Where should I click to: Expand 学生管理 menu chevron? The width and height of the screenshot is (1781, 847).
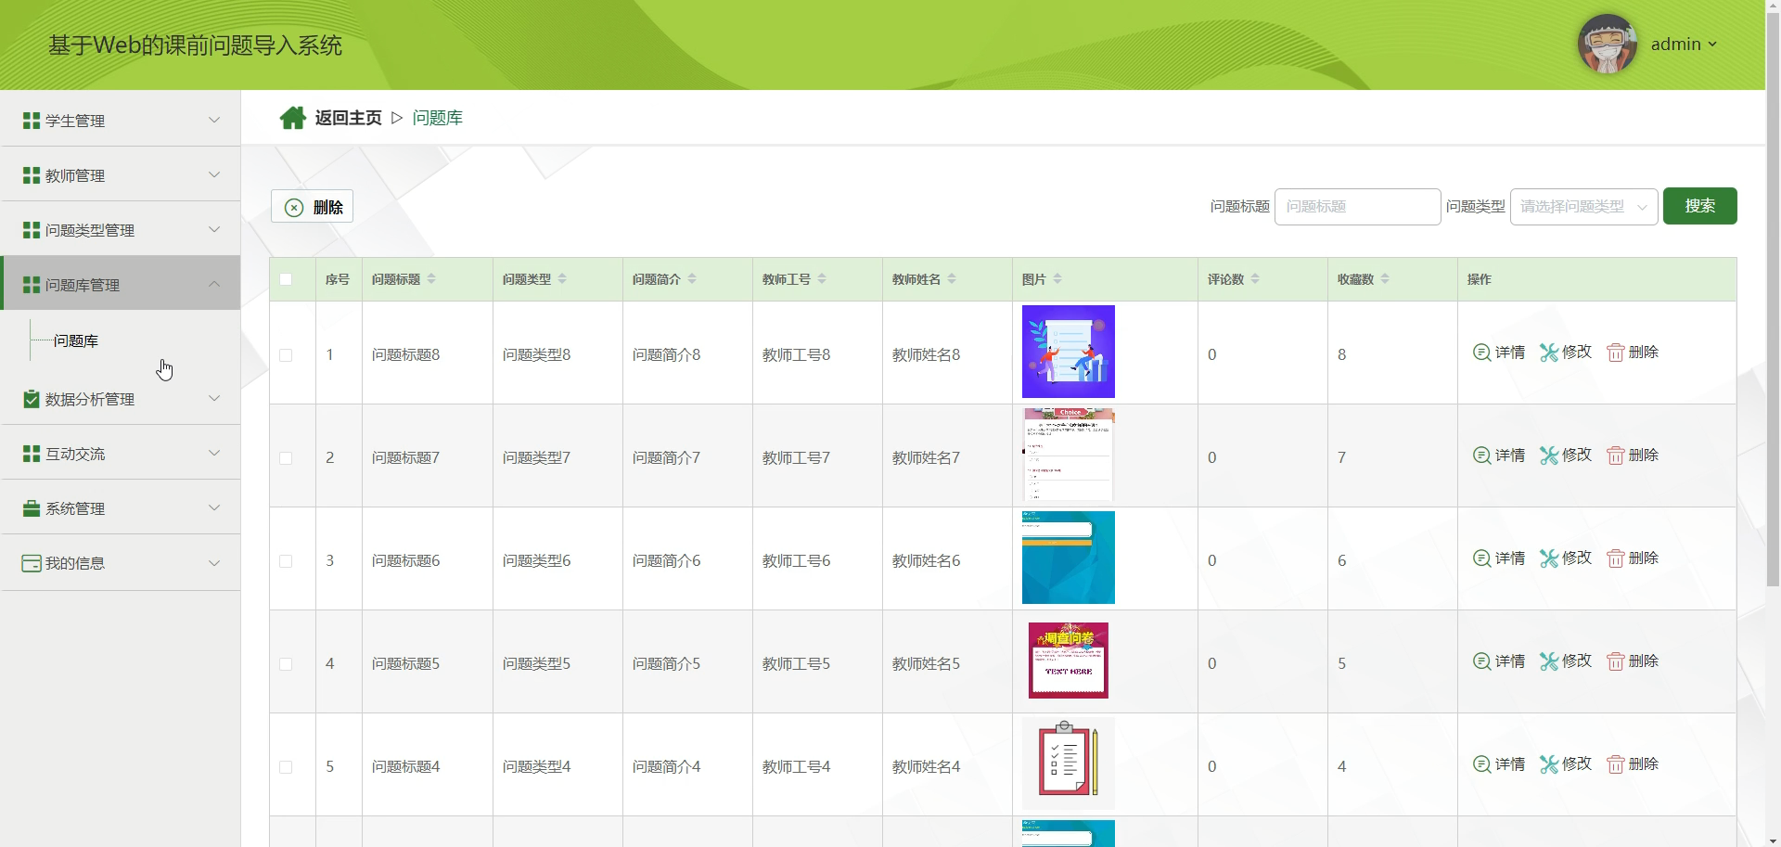click(214, 120)
